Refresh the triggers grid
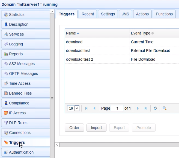Viewport: 179px width, 158px height. click(x=155, y=108)
